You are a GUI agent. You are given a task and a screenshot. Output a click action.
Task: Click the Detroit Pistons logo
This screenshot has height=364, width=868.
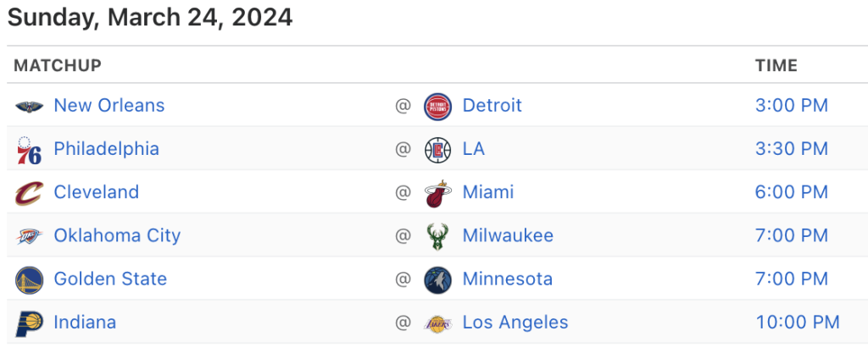click(437, 106)
